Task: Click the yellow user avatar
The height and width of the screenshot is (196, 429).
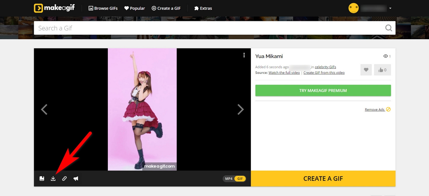Action: click(353, 8)
